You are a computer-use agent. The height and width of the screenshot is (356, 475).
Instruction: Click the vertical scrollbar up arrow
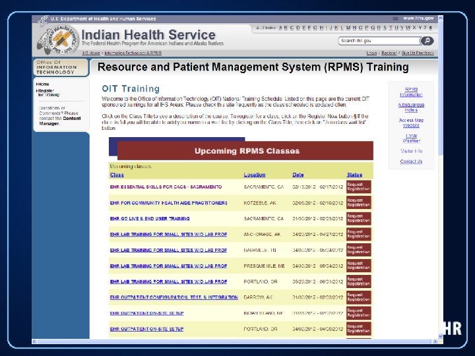pos(441,18)
